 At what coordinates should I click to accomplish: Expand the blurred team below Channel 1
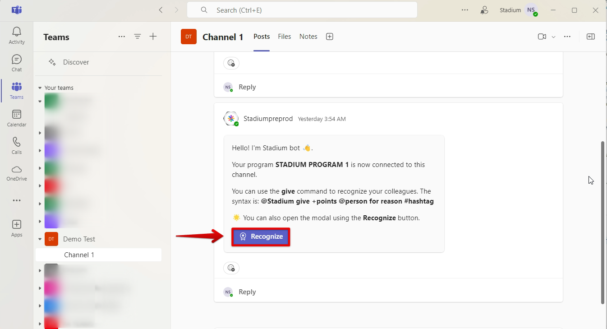40,270
